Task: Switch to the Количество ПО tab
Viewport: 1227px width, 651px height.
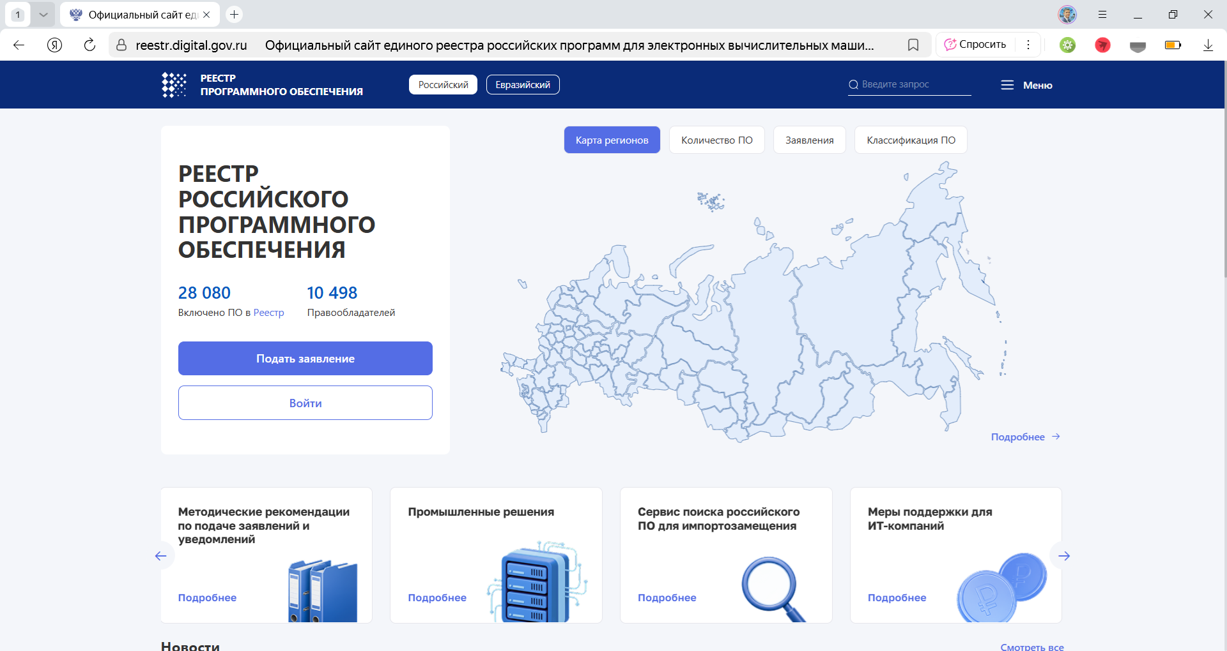Action: (716, 140)
